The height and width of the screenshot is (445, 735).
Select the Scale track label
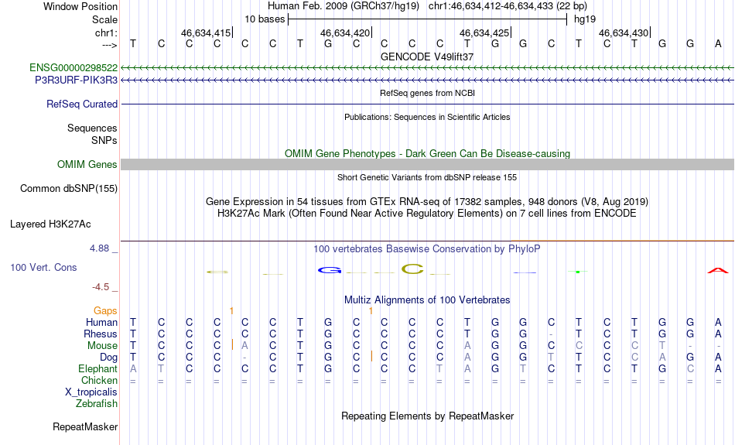[x=104, y=19]
